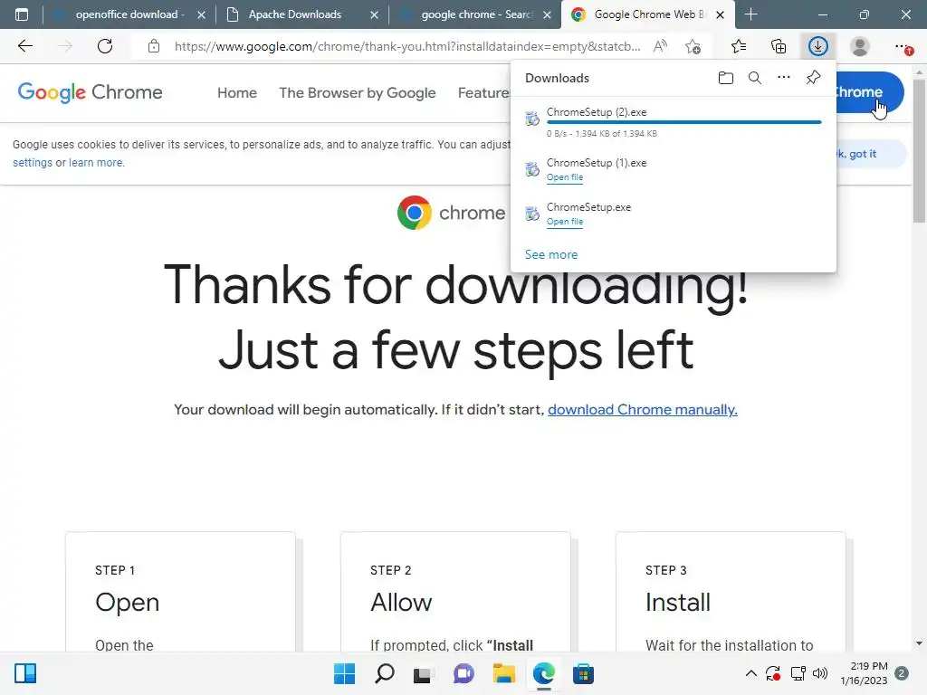The width and height of the screenshot is (927, 695).
Task: Open Task View on the taskbar
Action: [x=422, y=673]
